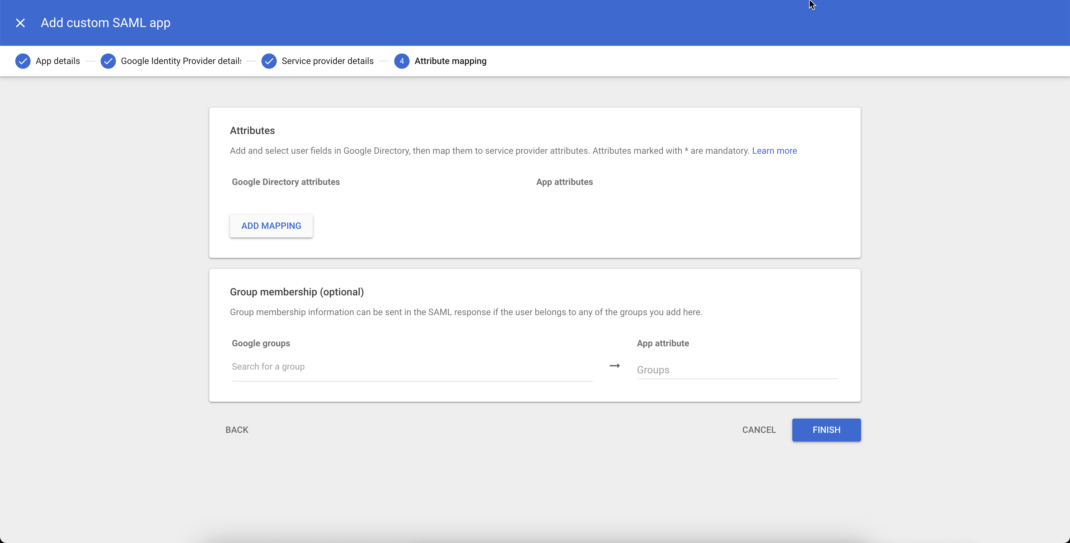
Task: Click the App details completed checkmark icon
Action: pyautogui.click(x=23, y=61)
